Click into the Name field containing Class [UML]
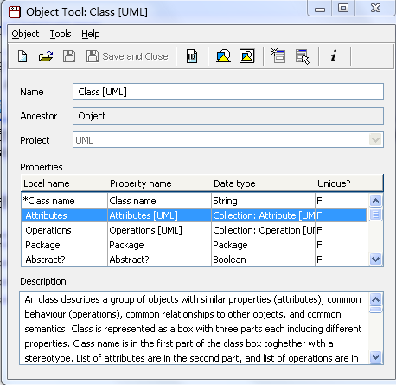Viewport: 396px width, 385px height. (228, 92)
